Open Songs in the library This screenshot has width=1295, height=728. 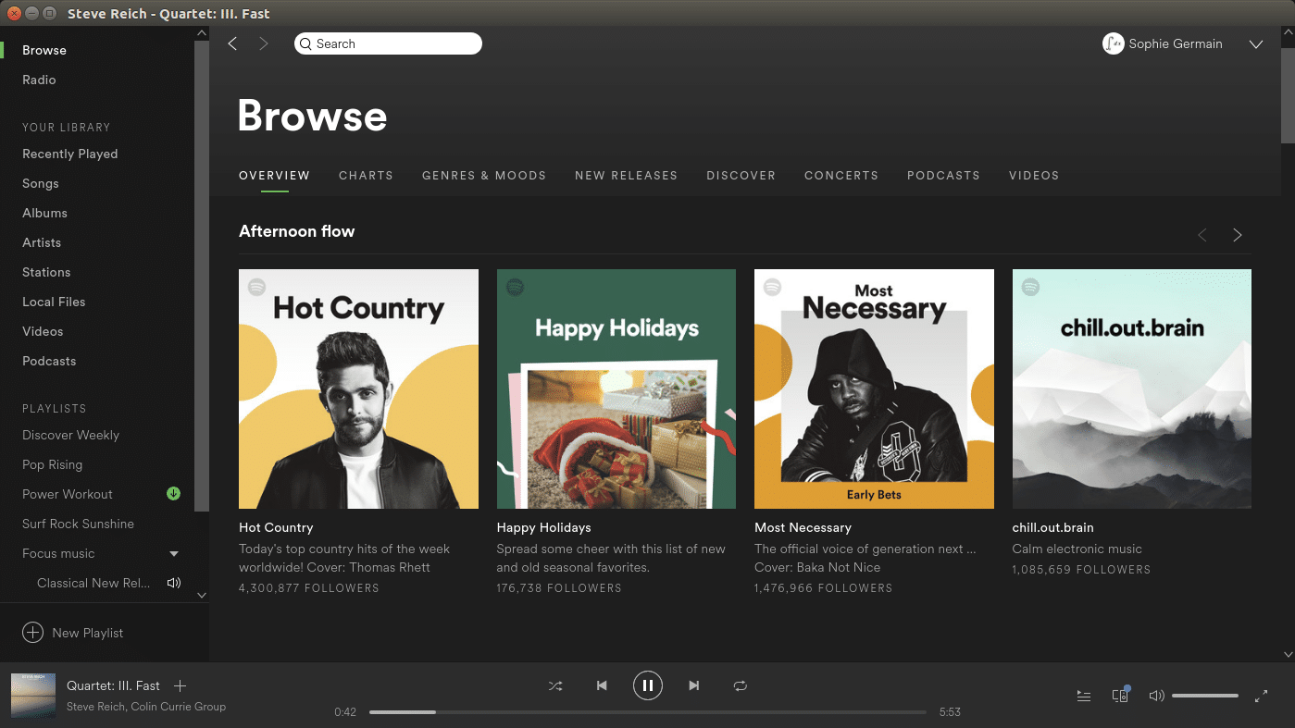point(41,183)
